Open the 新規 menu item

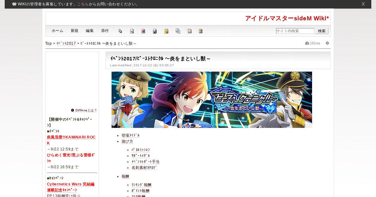tap(75, 31)
